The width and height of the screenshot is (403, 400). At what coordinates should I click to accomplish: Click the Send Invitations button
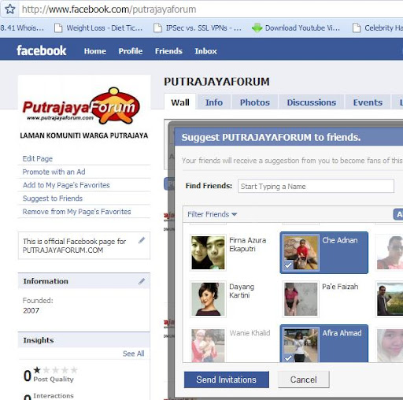[x=227, y=380]
